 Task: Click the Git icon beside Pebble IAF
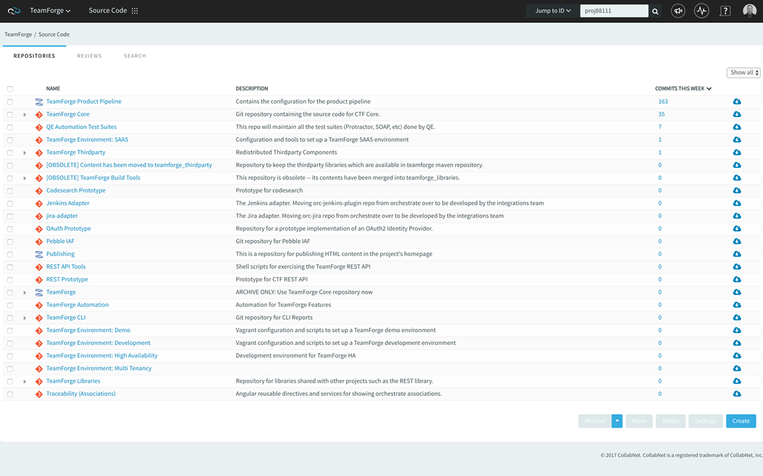point(39,242)
